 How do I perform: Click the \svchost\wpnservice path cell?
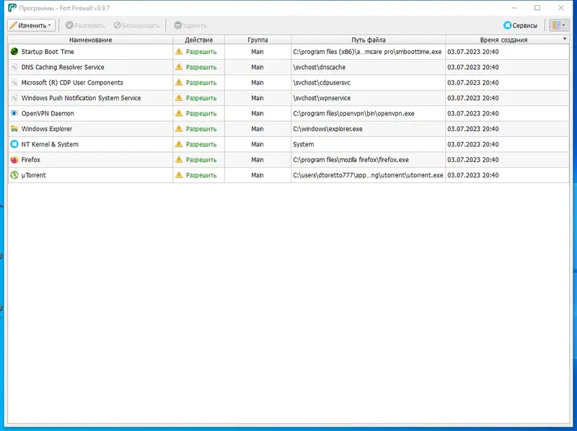point(368,98)
